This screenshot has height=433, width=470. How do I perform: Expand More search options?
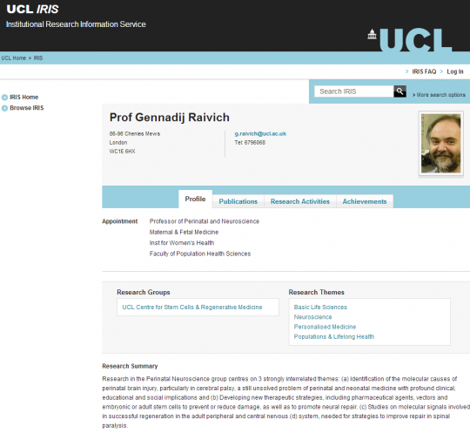coord(439,95)
